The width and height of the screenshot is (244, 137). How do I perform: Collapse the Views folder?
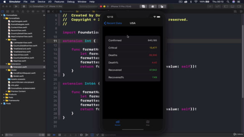point(6,40)
